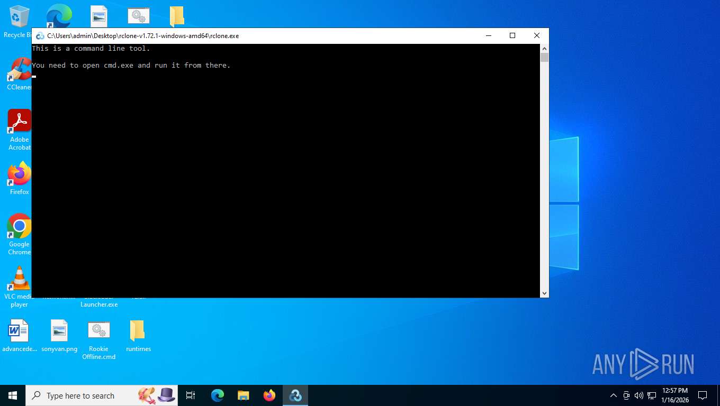Launch Microsoft Edge from the taskbar
The width and height of the screenshot is (720, 406).
(218, 395)
